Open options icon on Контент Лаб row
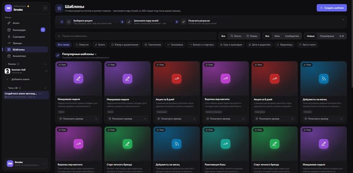The height and width of the screenshot is (173, 353). [46, 71]
